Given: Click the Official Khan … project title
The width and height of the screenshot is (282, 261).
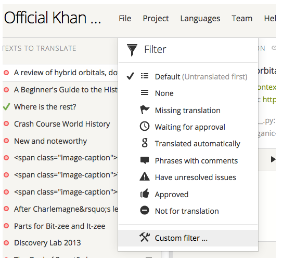Looking at the screenshot, I should click(x=53, y=18).
